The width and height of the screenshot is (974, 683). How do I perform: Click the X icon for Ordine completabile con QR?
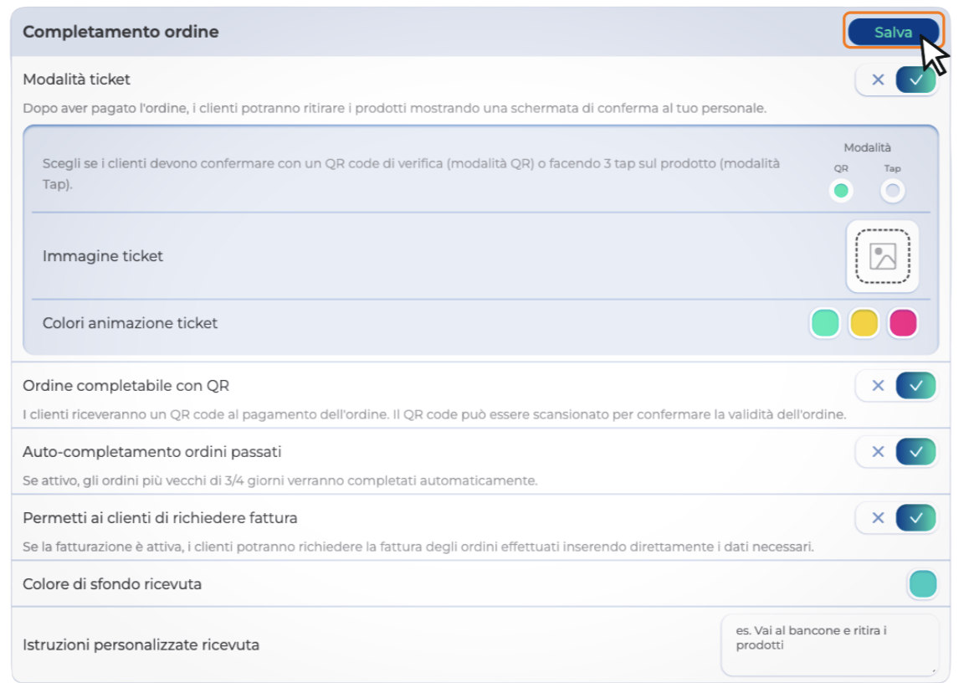tap(878, 386)
